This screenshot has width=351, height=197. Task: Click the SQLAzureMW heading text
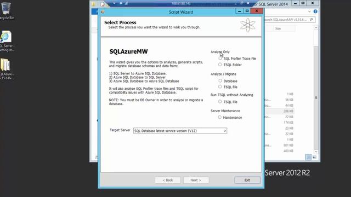[x=128, y=51]
